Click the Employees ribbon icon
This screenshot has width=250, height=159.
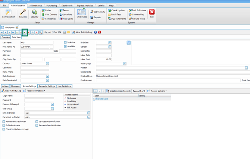click(81, 14)
